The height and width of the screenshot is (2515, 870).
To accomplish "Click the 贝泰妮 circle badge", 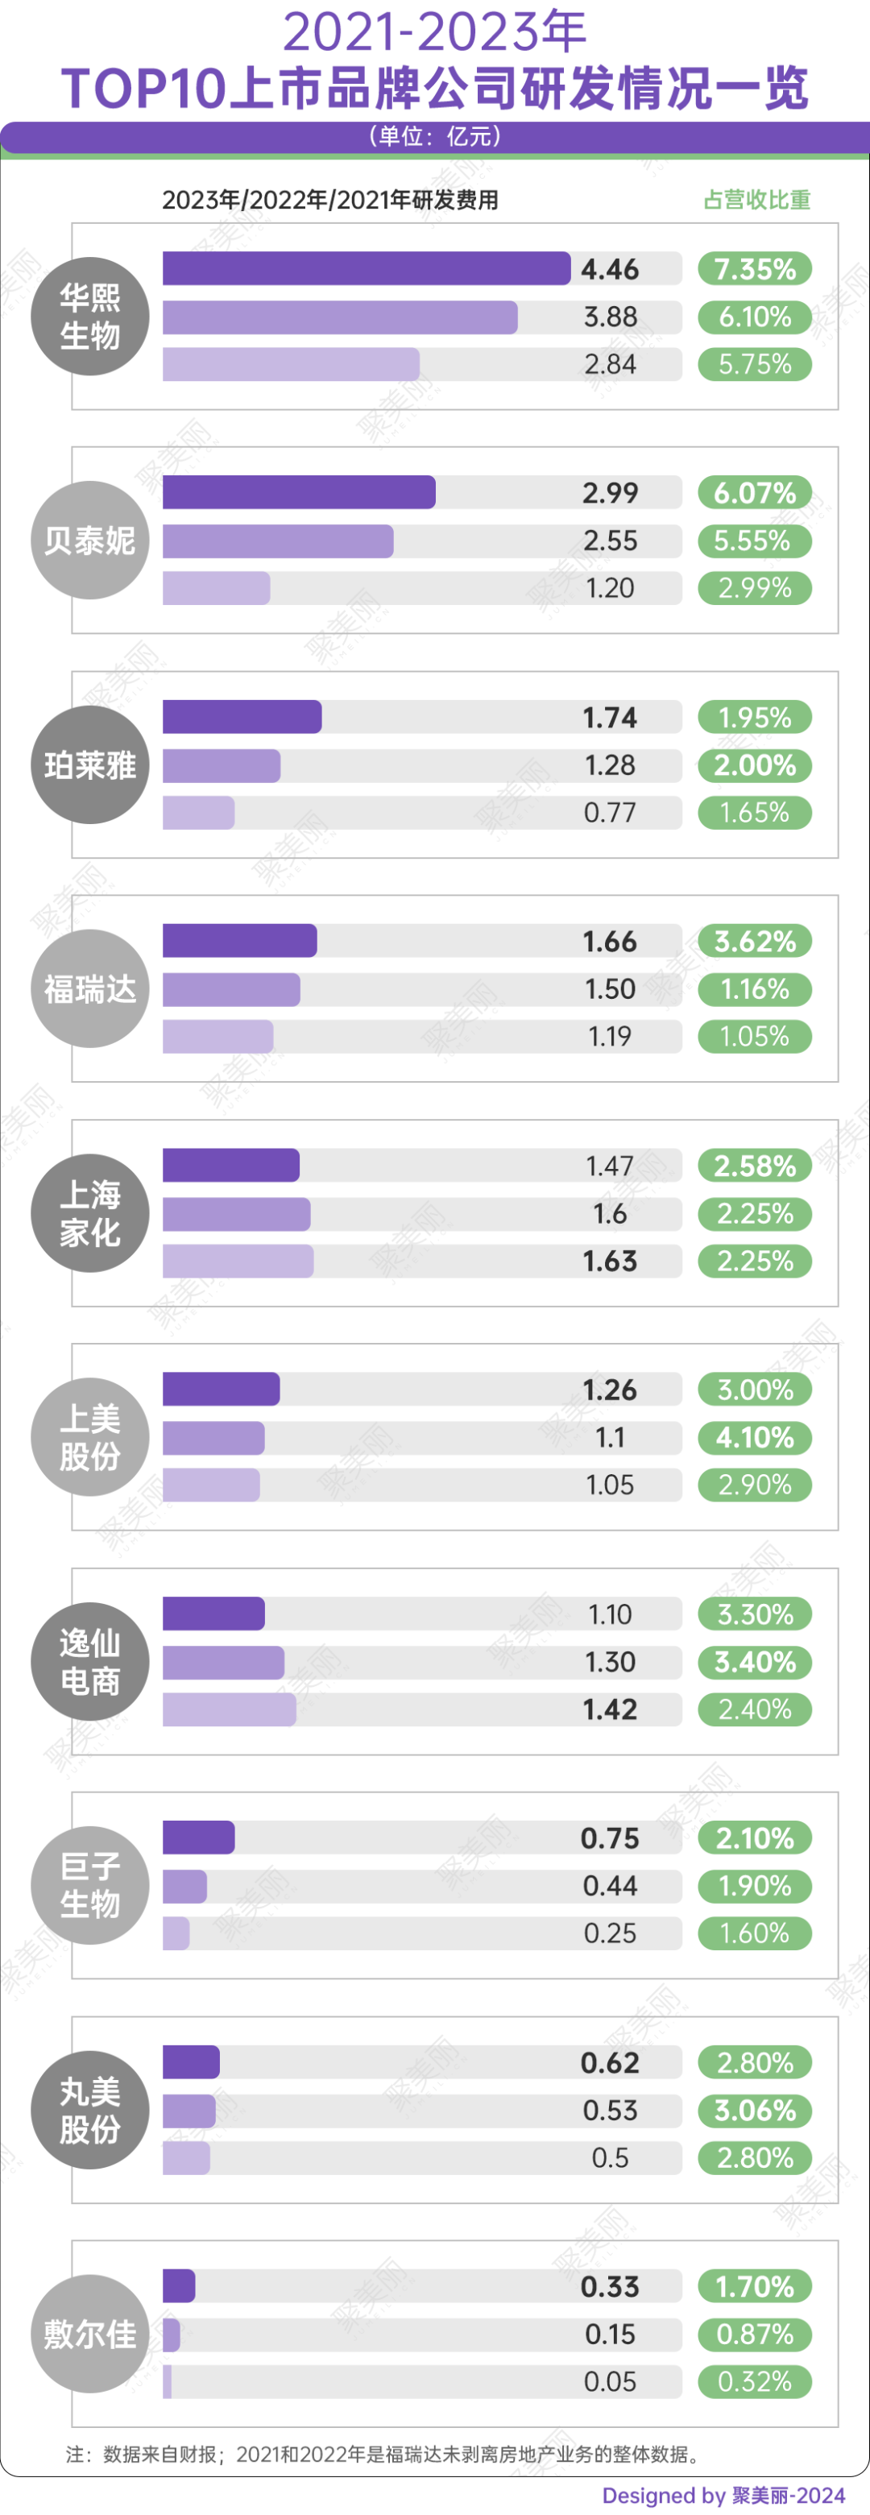I will (90, 540).
